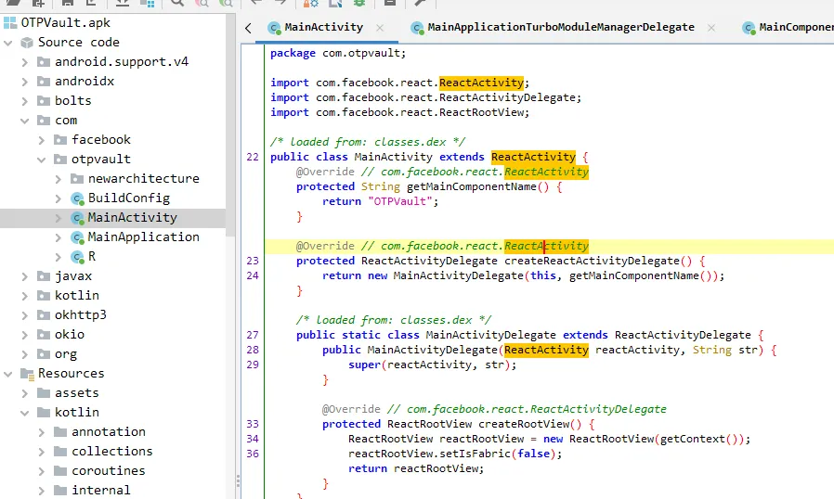Click the Source code package icon

pyautogui.click(x=27, y=43)
